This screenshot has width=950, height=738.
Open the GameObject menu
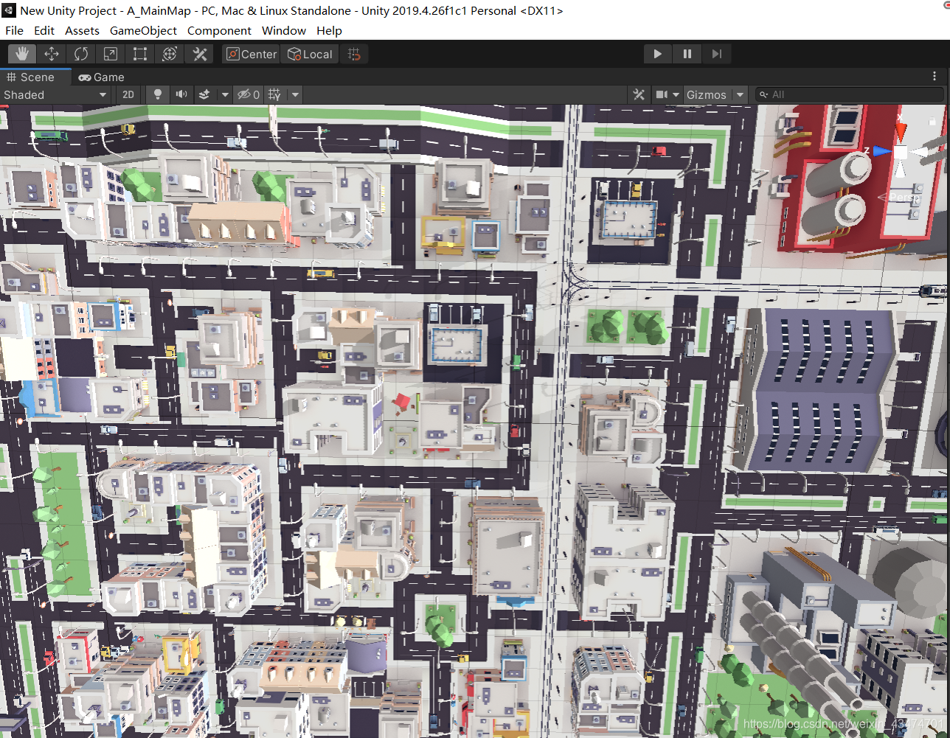[143, 30]
